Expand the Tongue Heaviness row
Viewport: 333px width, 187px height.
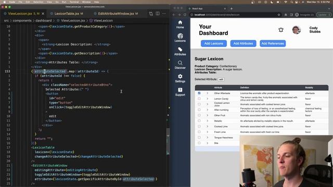pyautogui.click(x=207, y=137)
